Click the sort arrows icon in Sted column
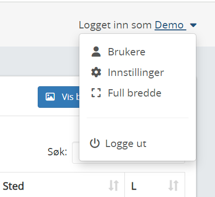This screenshot has height=197, width=215. tap(114, 185)
